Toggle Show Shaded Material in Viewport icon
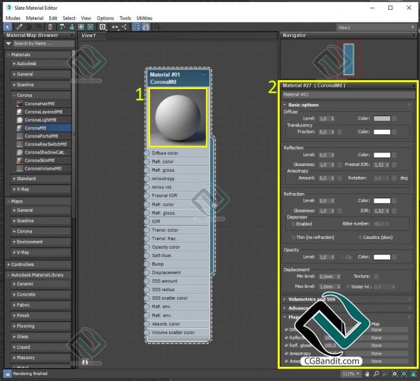Image resolution: width=420 pixels, height=381 pixels. pos(81,26)
